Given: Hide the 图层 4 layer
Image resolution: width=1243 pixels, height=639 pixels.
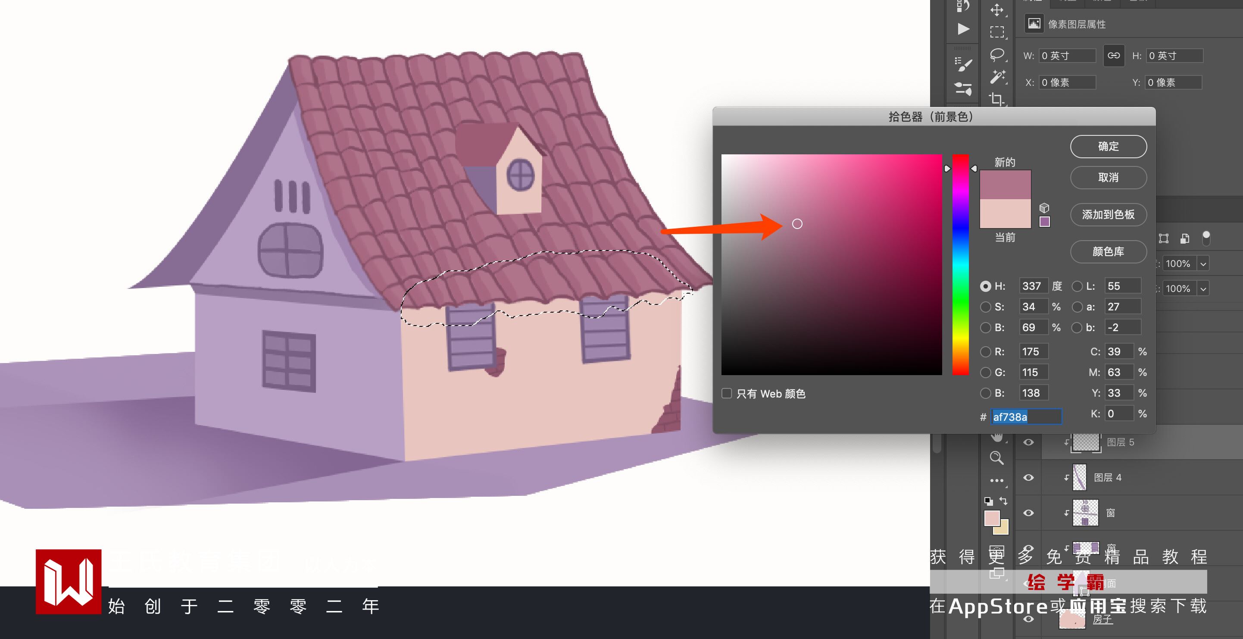Looking at the screenshot, I should 1028,477.
